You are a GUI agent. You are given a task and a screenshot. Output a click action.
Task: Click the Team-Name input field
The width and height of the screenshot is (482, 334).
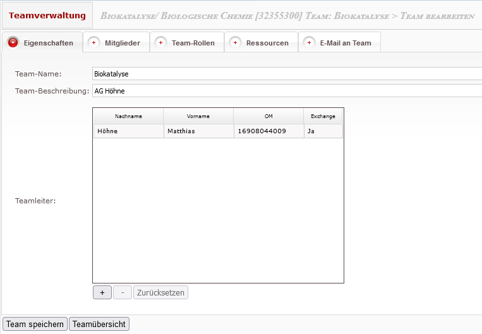click(287, 74)
